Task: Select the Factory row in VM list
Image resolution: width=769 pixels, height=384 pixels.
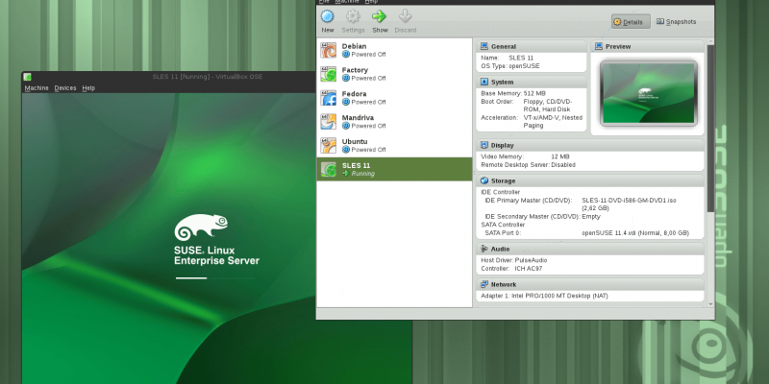Action: (x=394, y=74)
